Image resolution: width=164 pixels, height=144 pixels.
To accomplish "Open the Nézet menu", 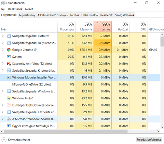I will (x=29, y=9).
